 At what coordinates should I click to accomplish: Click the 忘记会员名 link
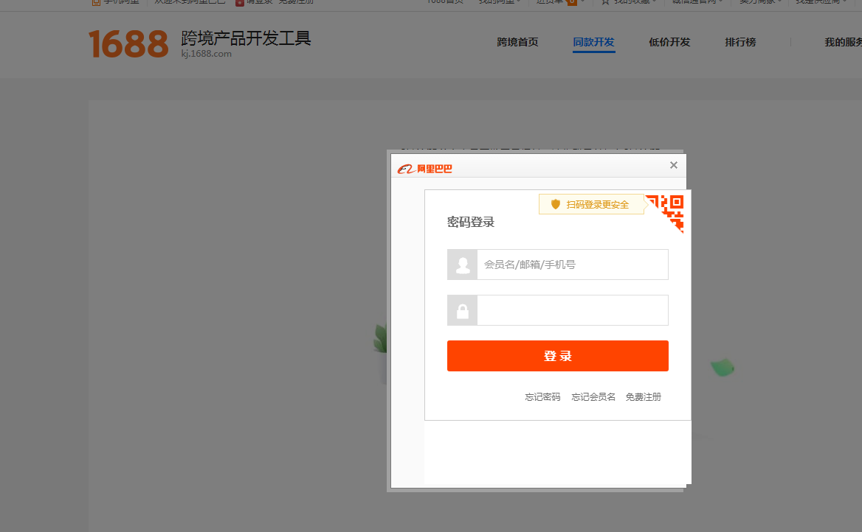[593, 397]
